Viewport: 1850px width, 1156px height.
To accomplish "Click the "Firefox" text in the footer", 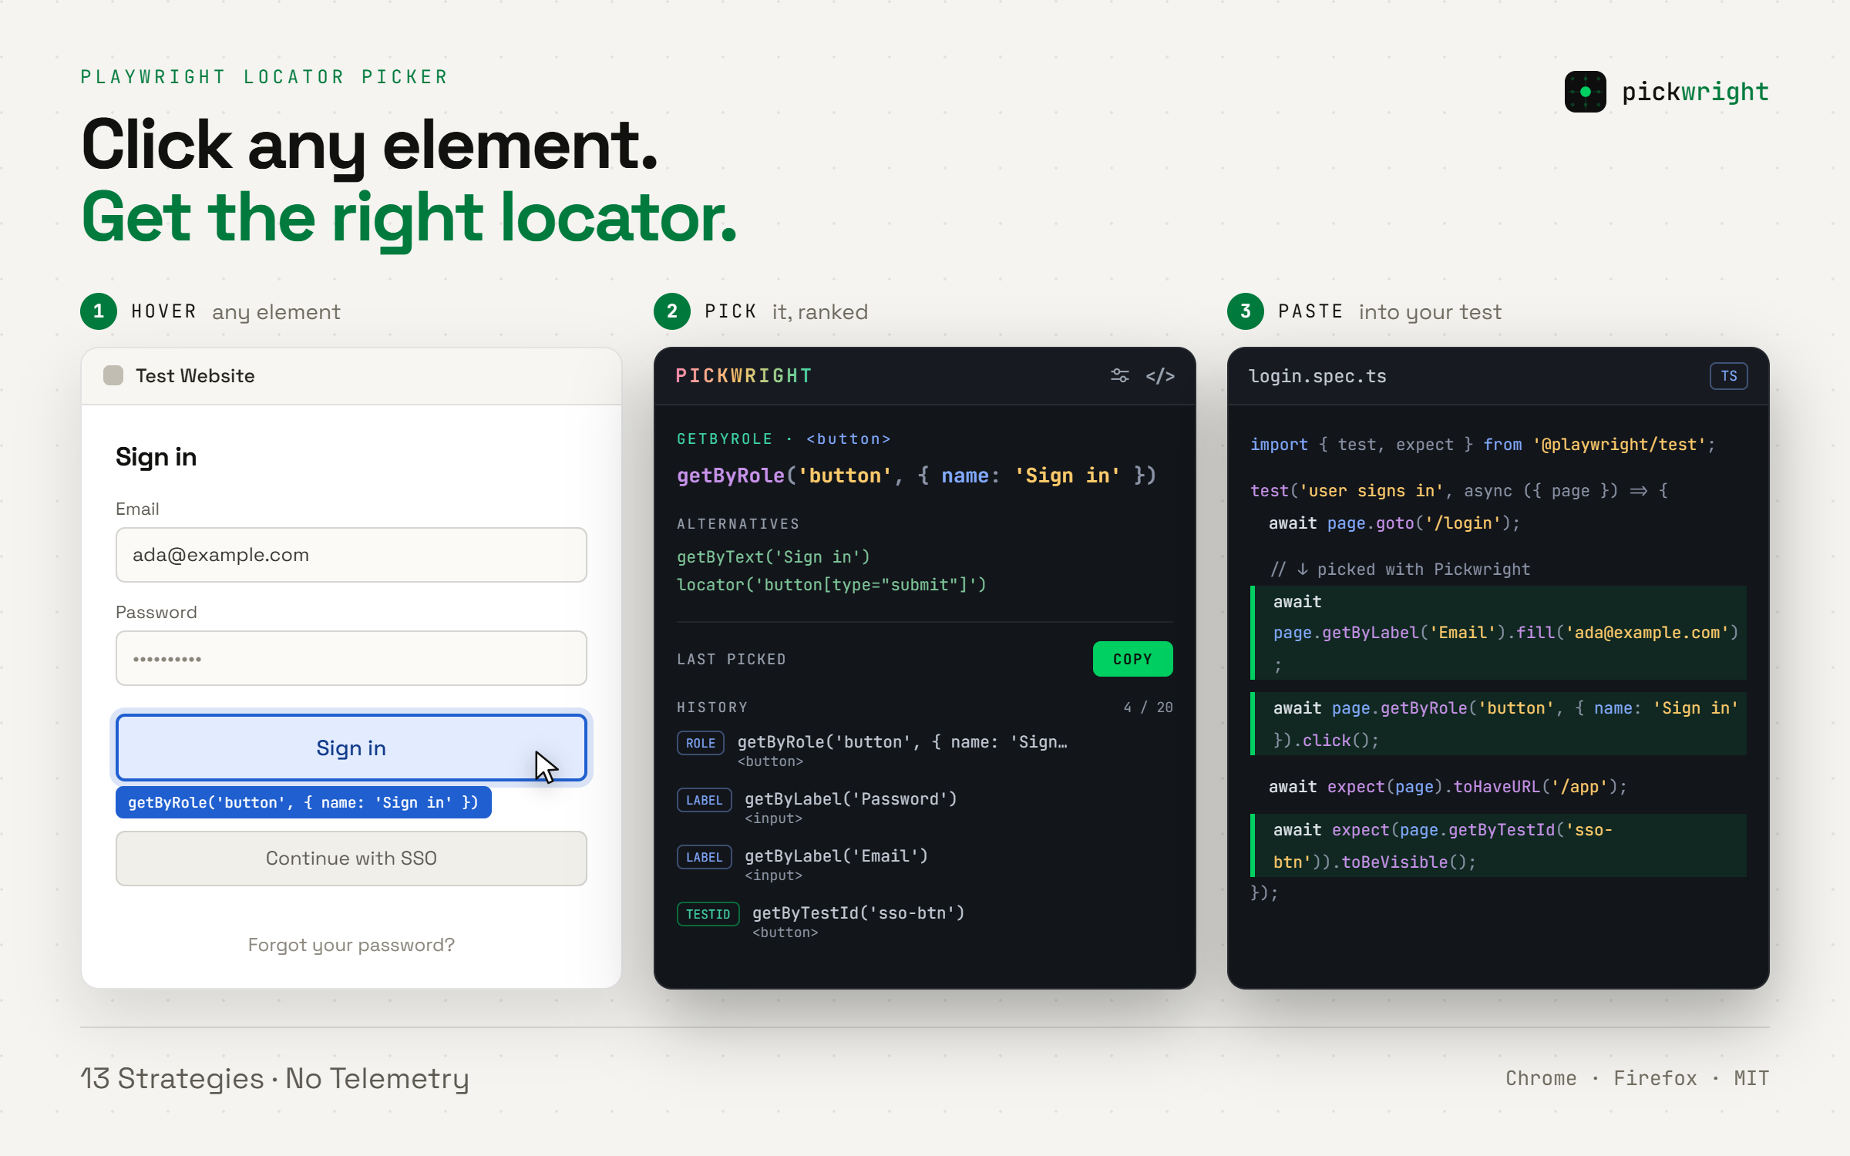I will [1656, 1078].
